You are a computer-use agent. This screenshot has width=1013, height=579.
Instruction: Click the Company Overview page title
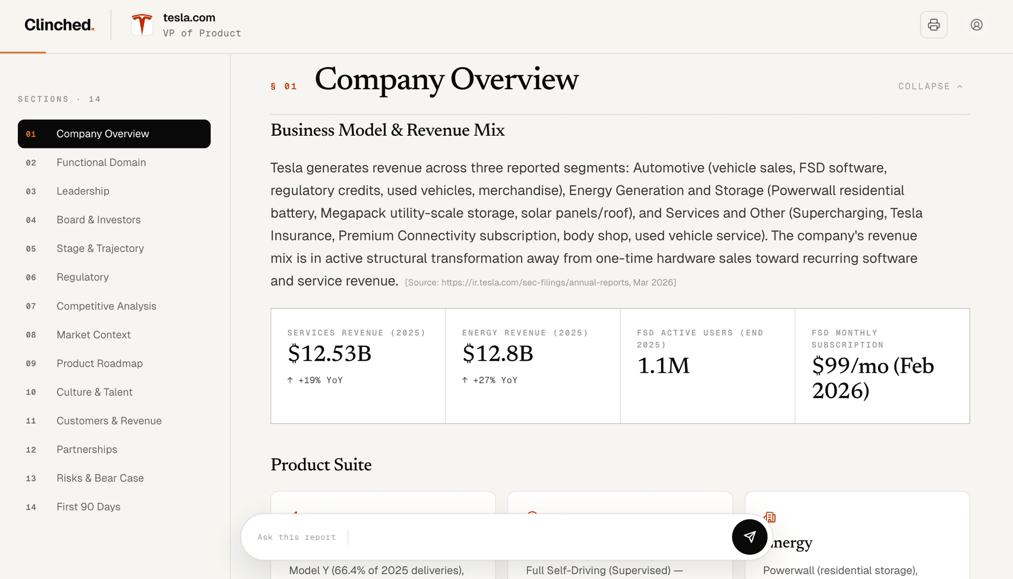tap(446, 80)
